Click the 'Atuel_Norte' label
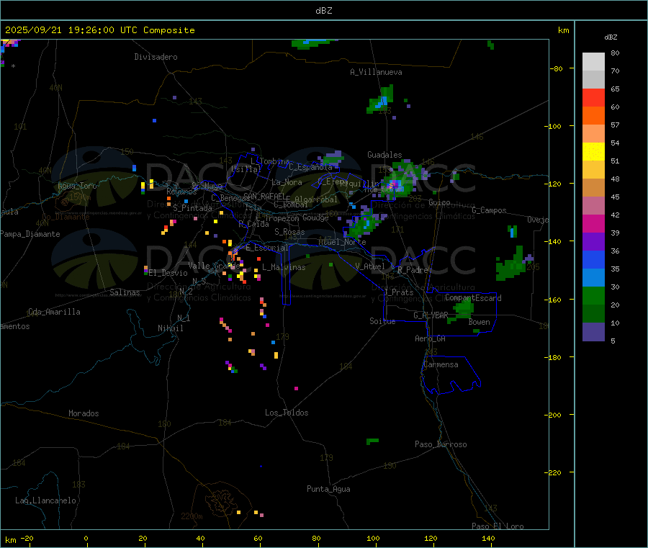 [x=342, y=242]
